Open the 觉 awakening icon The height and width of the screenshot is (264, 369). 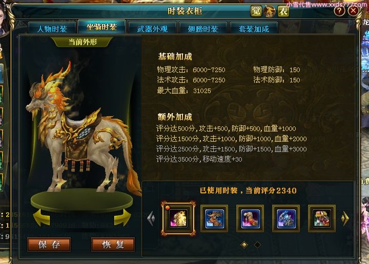coord(256,11)
